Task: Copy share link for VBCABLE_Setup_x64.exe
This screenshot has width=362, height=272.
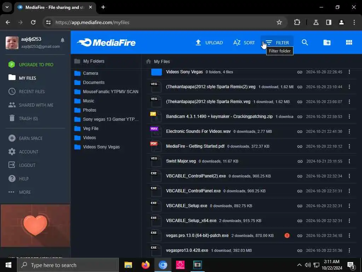Action: (300, 221)
